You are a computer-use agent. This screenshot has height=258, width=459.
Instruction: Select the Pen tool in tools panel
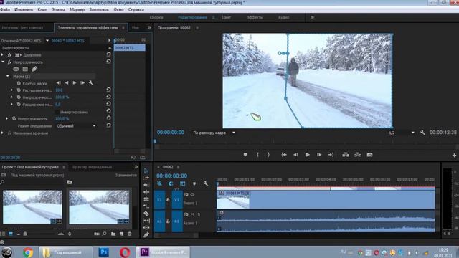tap(146, 234)
